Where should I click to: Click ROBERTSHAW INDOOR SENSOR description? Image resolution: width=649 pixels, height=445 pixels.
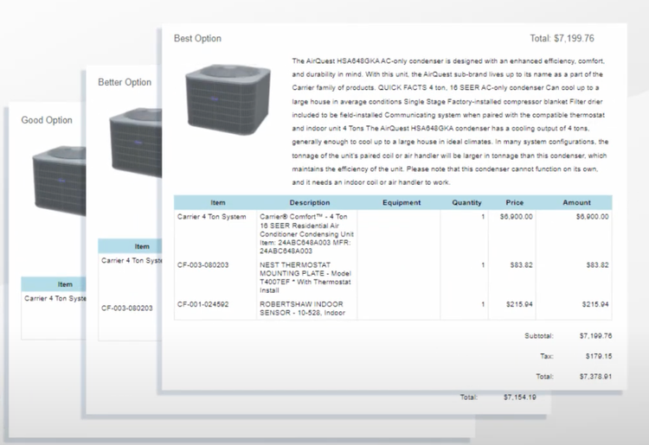(x=302, y=308)
